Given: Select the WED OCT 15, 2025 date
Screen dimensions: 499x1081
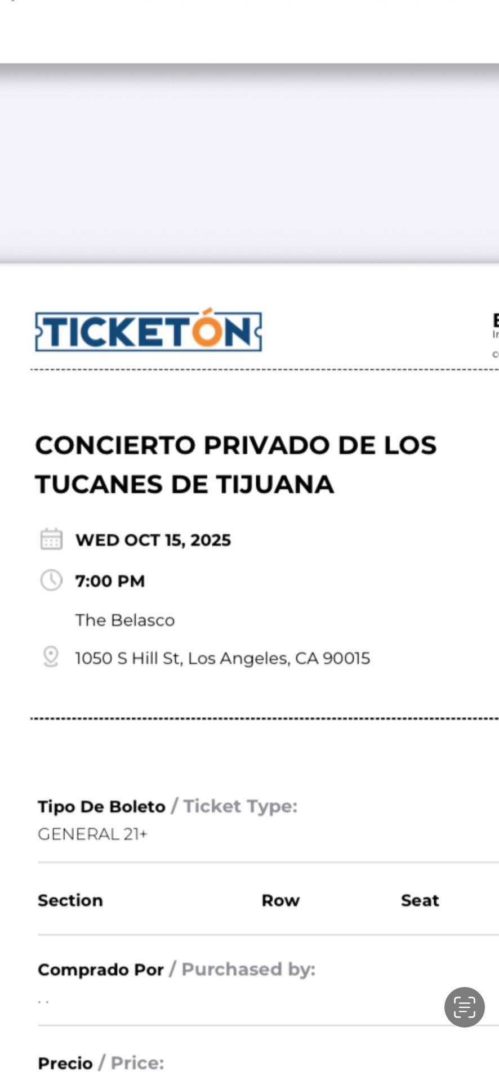Looking at the screenshot, I should pyautogui.click(x=153, y=540).
